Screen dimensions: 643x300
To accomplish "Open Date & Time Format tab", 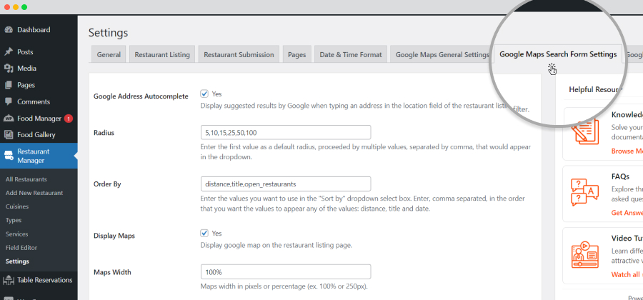I will (x=351, y=54).
